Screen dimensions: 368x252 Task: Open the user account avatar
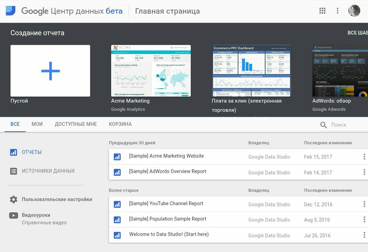pyautogui.click(x=354, y=11)
